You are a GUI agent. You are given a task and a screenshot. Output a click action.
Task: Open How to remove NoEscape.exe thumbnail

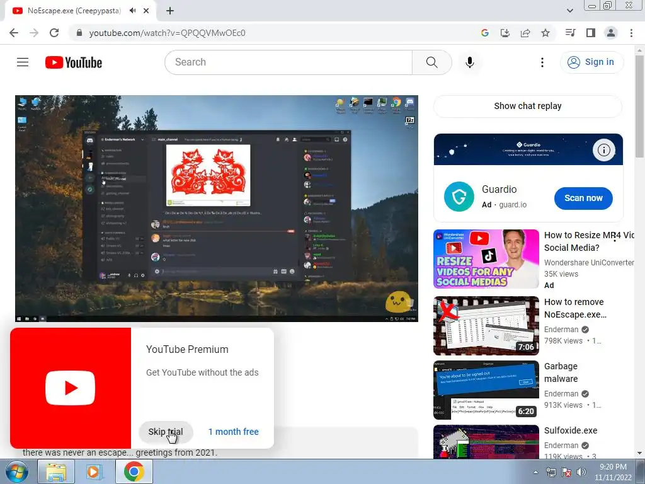(486, 326)
